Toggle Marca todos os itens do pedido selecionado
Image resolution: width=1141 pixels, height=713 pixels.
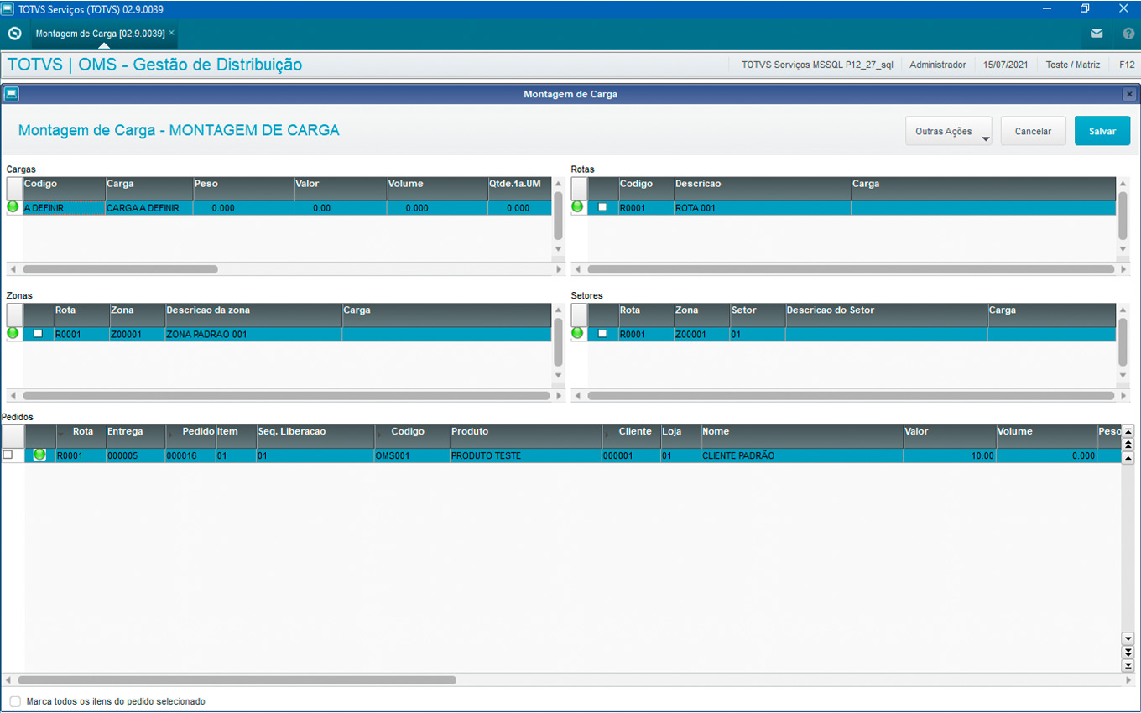tap(15, 701)
